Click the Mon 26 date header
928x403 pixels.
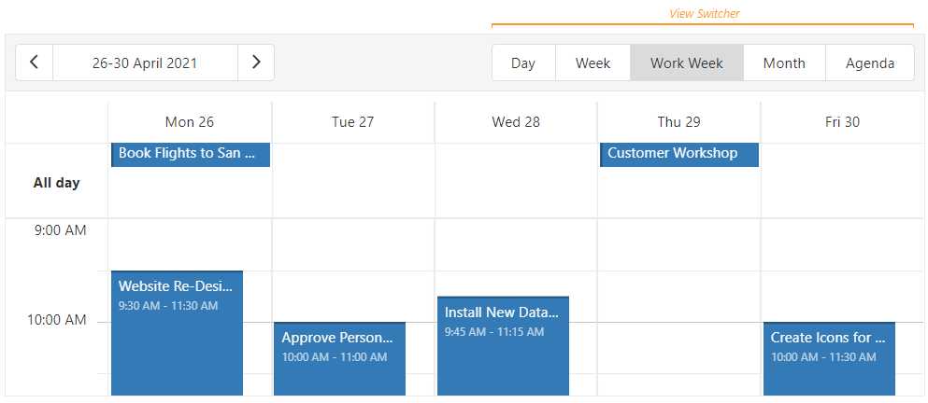[190, 122]
